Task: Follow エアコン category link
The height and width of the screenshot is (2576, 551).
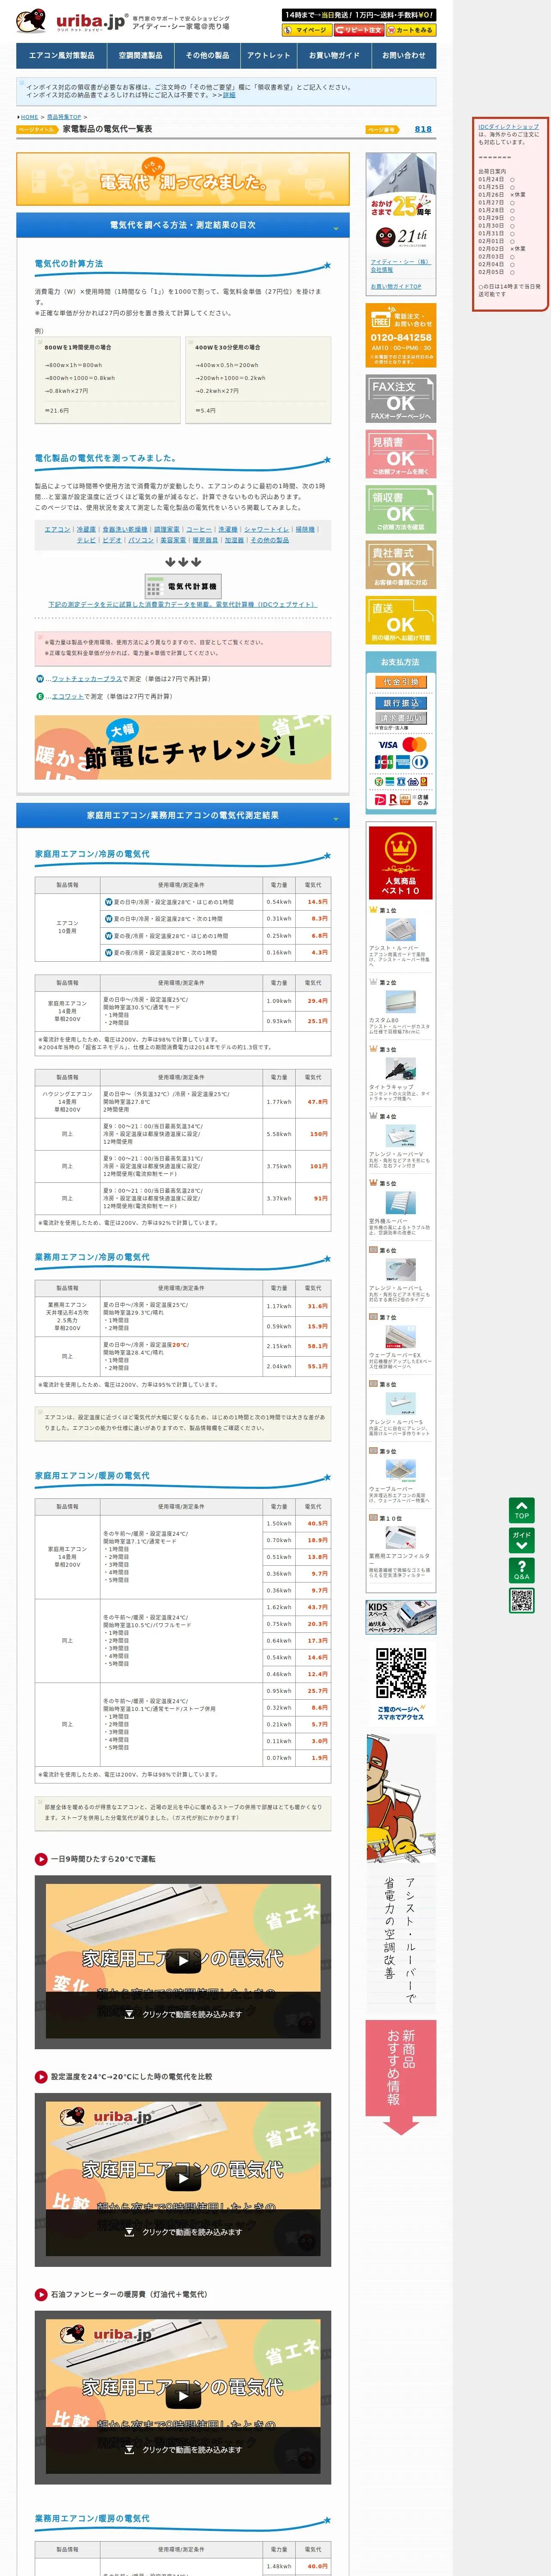Action: [57, 529]
